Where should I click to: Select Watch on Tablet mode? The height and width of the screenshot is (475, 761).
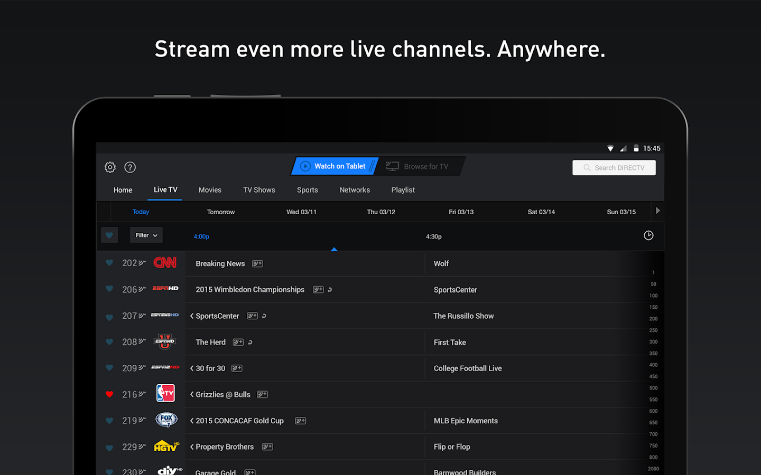(x=334, y=166)
